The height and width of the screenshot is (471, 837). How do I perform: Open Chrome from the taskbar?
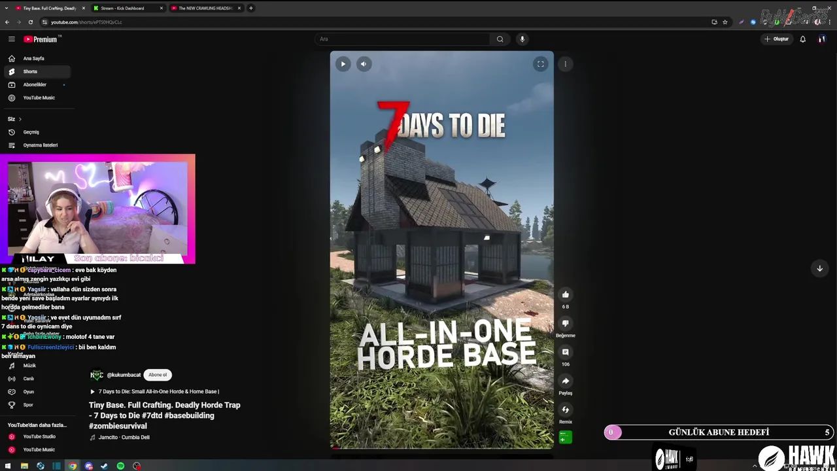coord(73,466)
